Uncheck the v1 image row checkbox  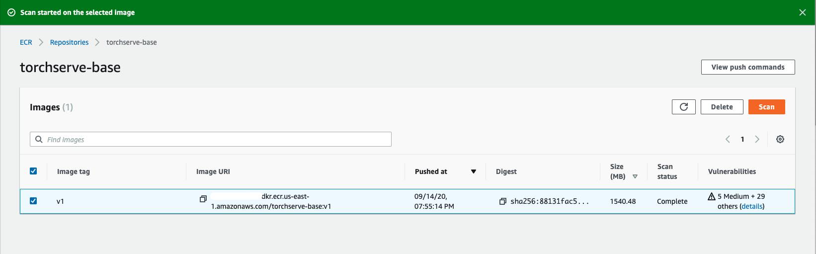click(33, 201)
